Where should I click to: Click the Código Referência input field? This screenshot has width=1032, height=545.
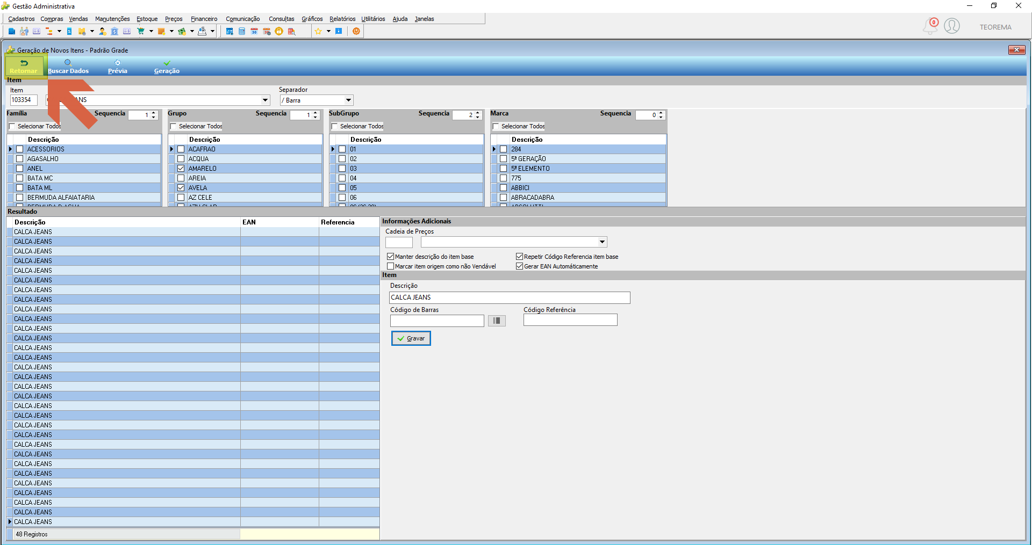(570, 320)
